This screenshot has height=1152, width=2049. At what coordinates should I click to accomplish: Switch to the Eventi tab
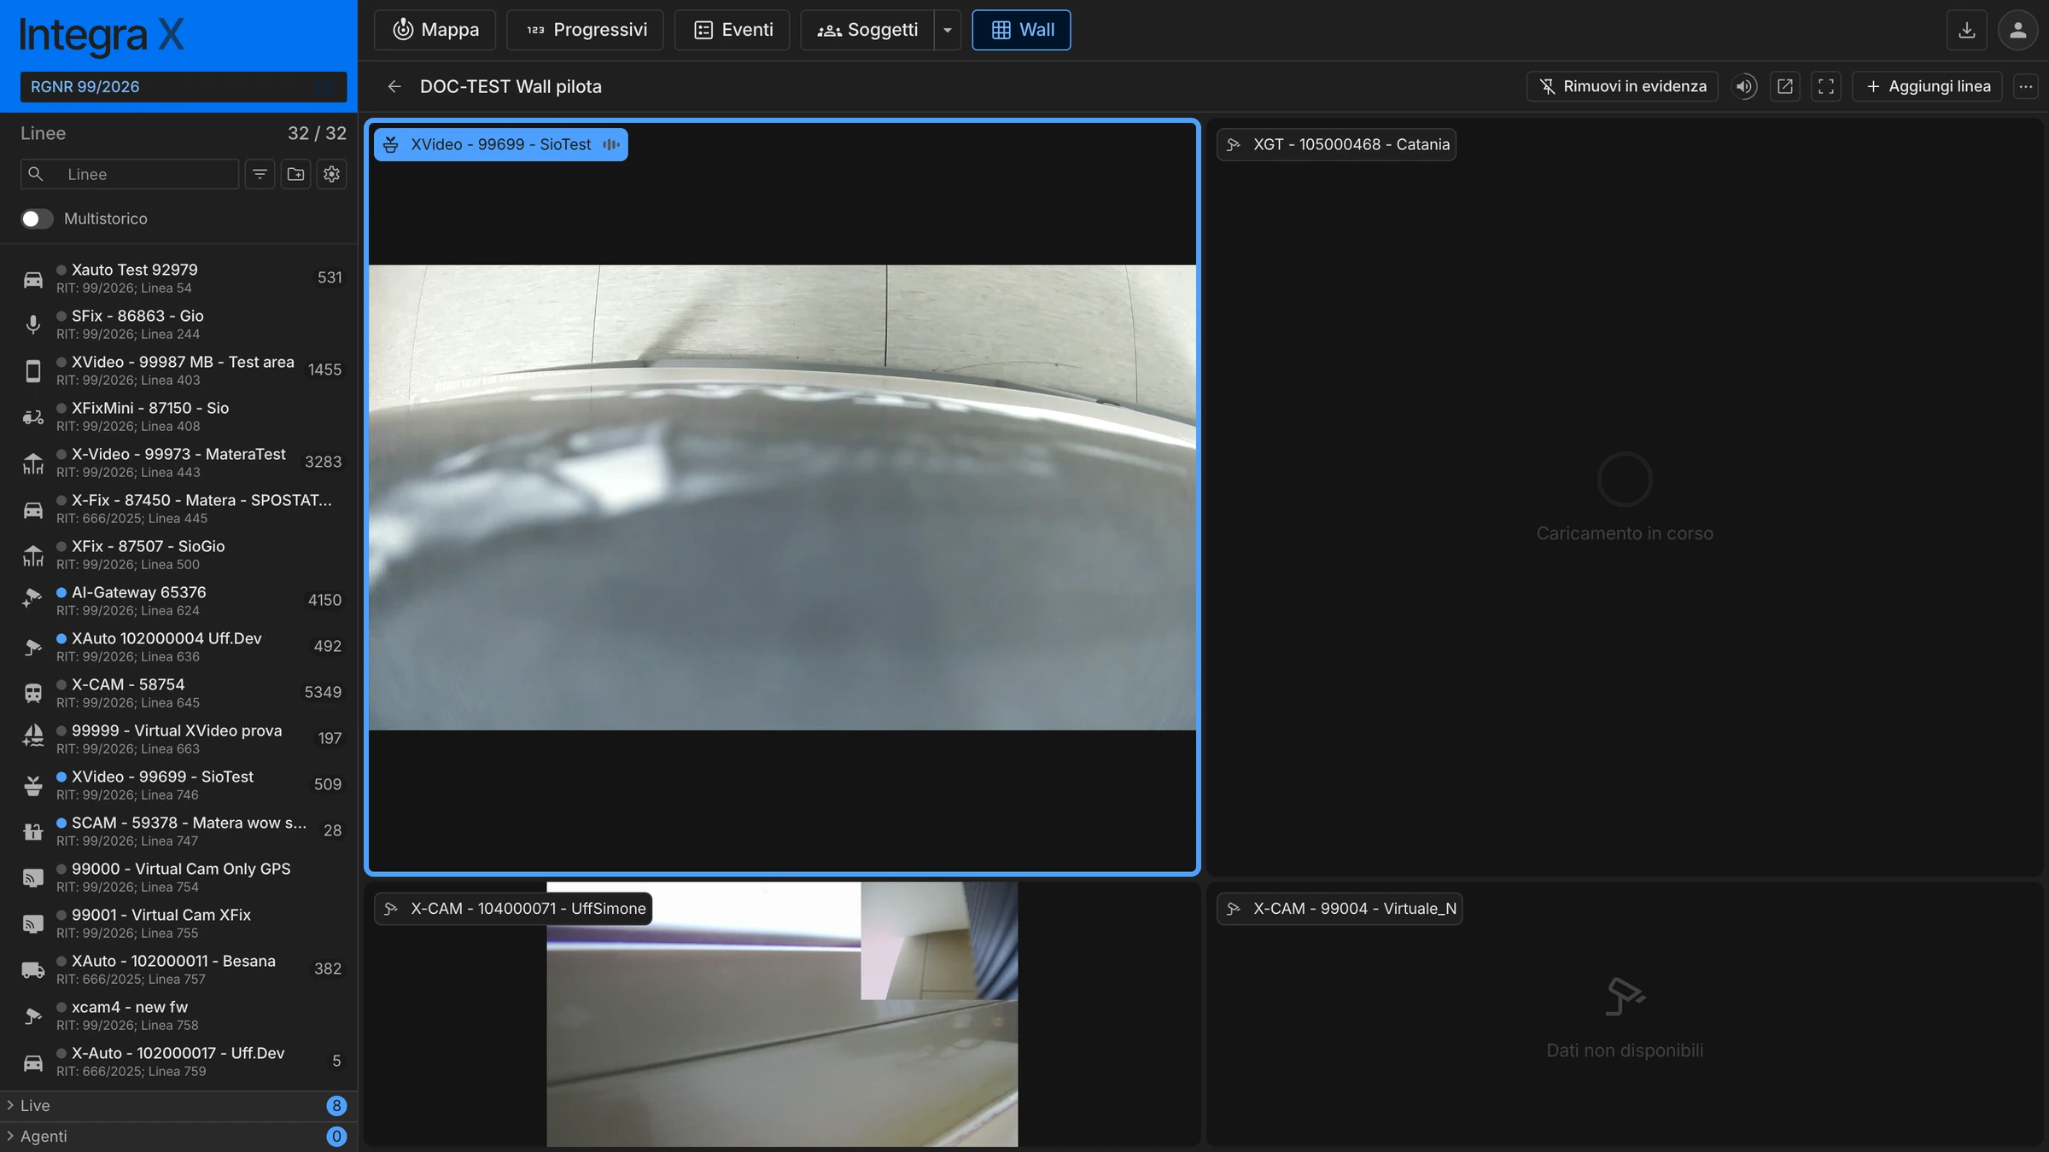(733, 30)
